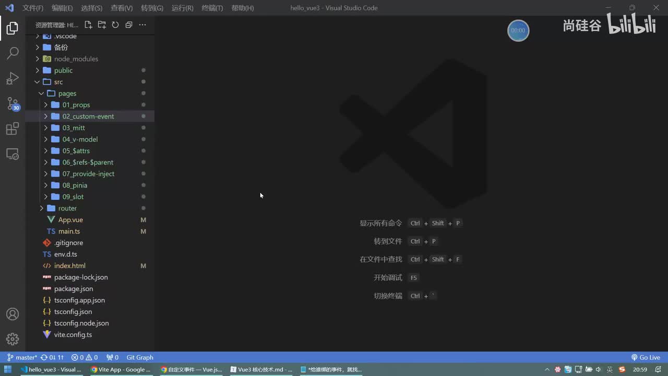This screenshot has height=376, width=668.
Task: Open the Search view in the activity bar
Action: tap(13, 53)
